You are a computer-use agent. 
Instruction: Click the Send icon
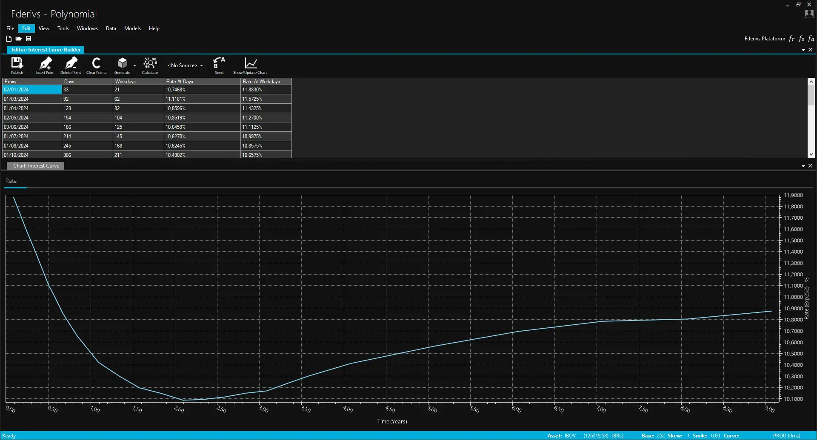coord(219,65)
